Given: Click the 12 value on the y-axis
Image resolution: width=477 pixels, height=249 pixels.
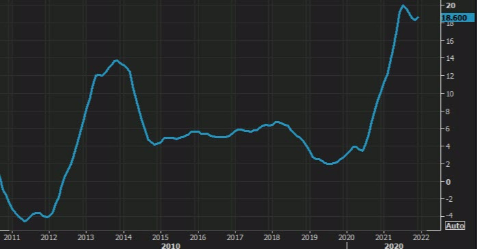Looking at the screenshot, I should pyautogui.click(x=450, y=76).
